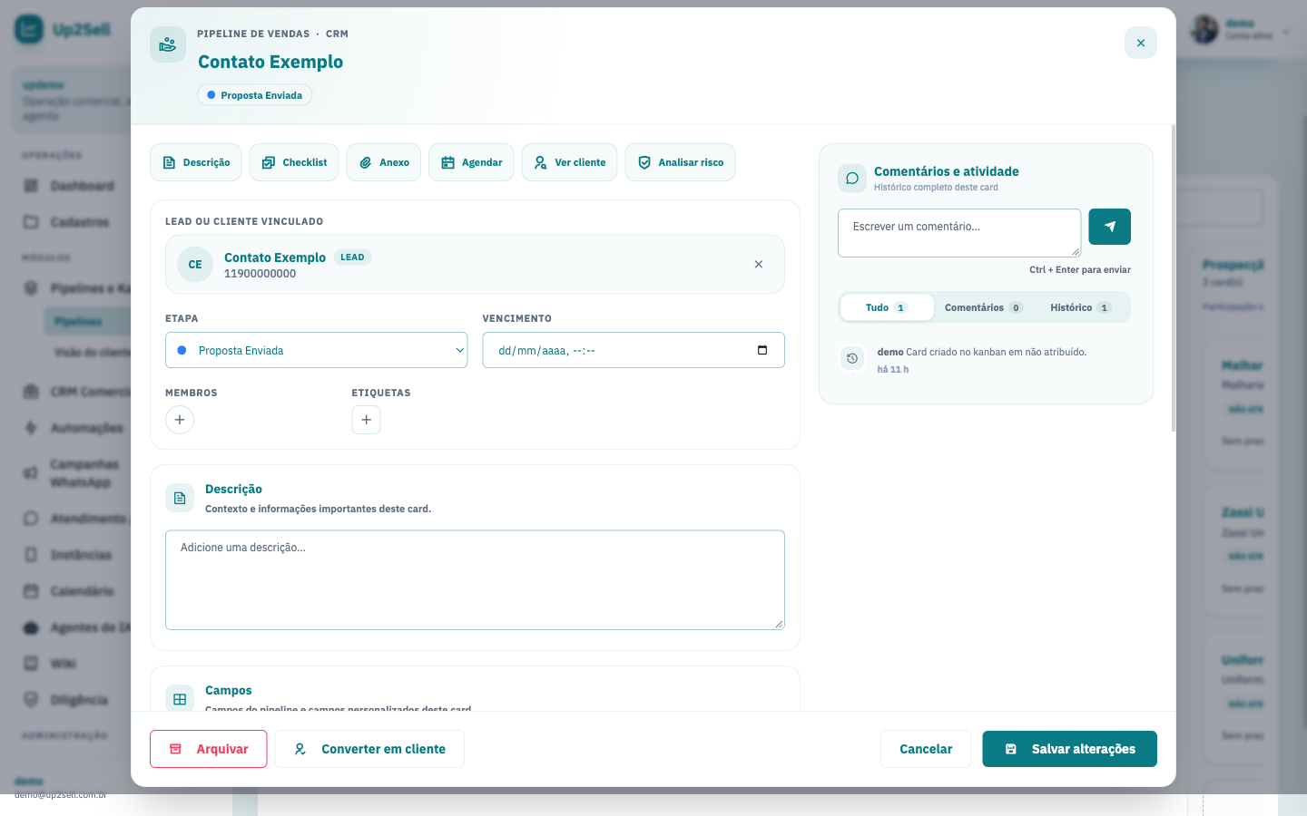
Task: Send comment with paper plane icon
Action: click(1109, 227)
